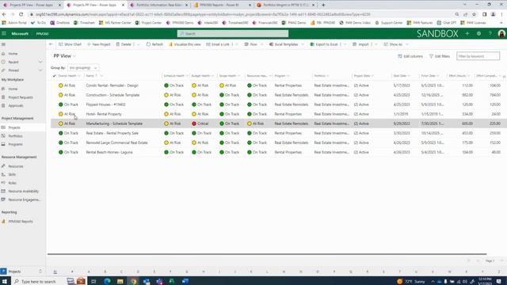
Task: Click the plus quick-create icon in header
Action: [467, 33]
